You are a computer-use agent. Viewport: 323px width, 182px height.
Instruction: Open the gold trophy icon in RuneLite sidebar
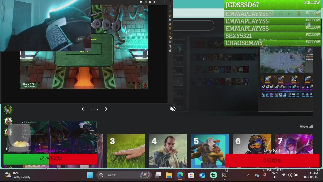[x=170, y=29]
